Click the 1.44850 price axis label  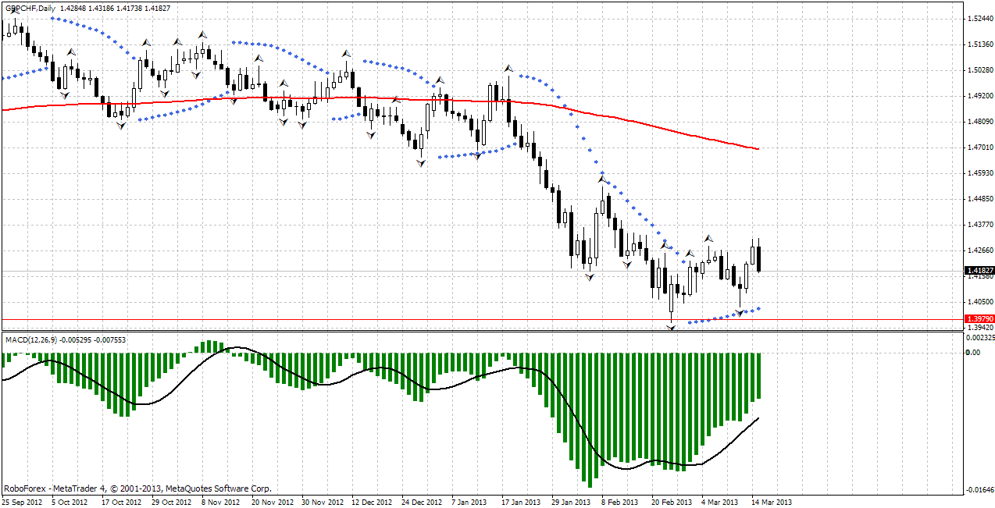tap(980, 198)
